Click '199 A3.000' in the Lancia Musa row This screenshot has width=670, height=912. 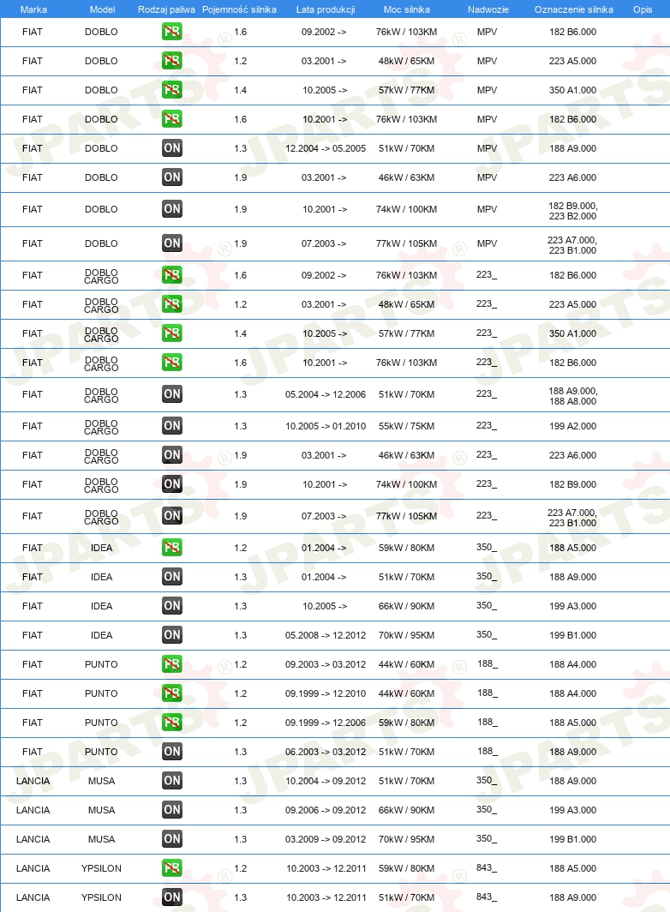[x=572, y=810]
